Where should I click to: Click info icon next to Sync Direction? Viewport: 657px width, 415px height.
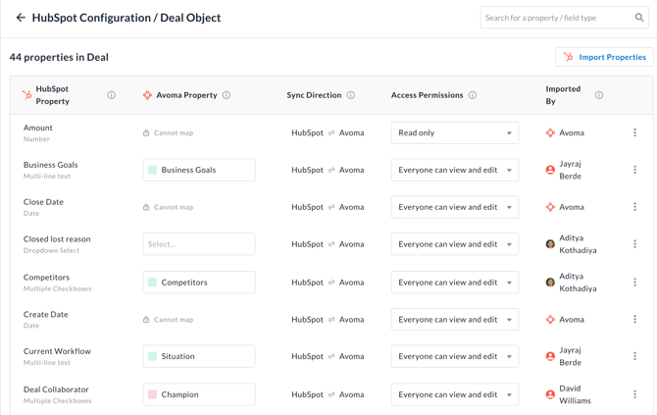click(351, 95)
